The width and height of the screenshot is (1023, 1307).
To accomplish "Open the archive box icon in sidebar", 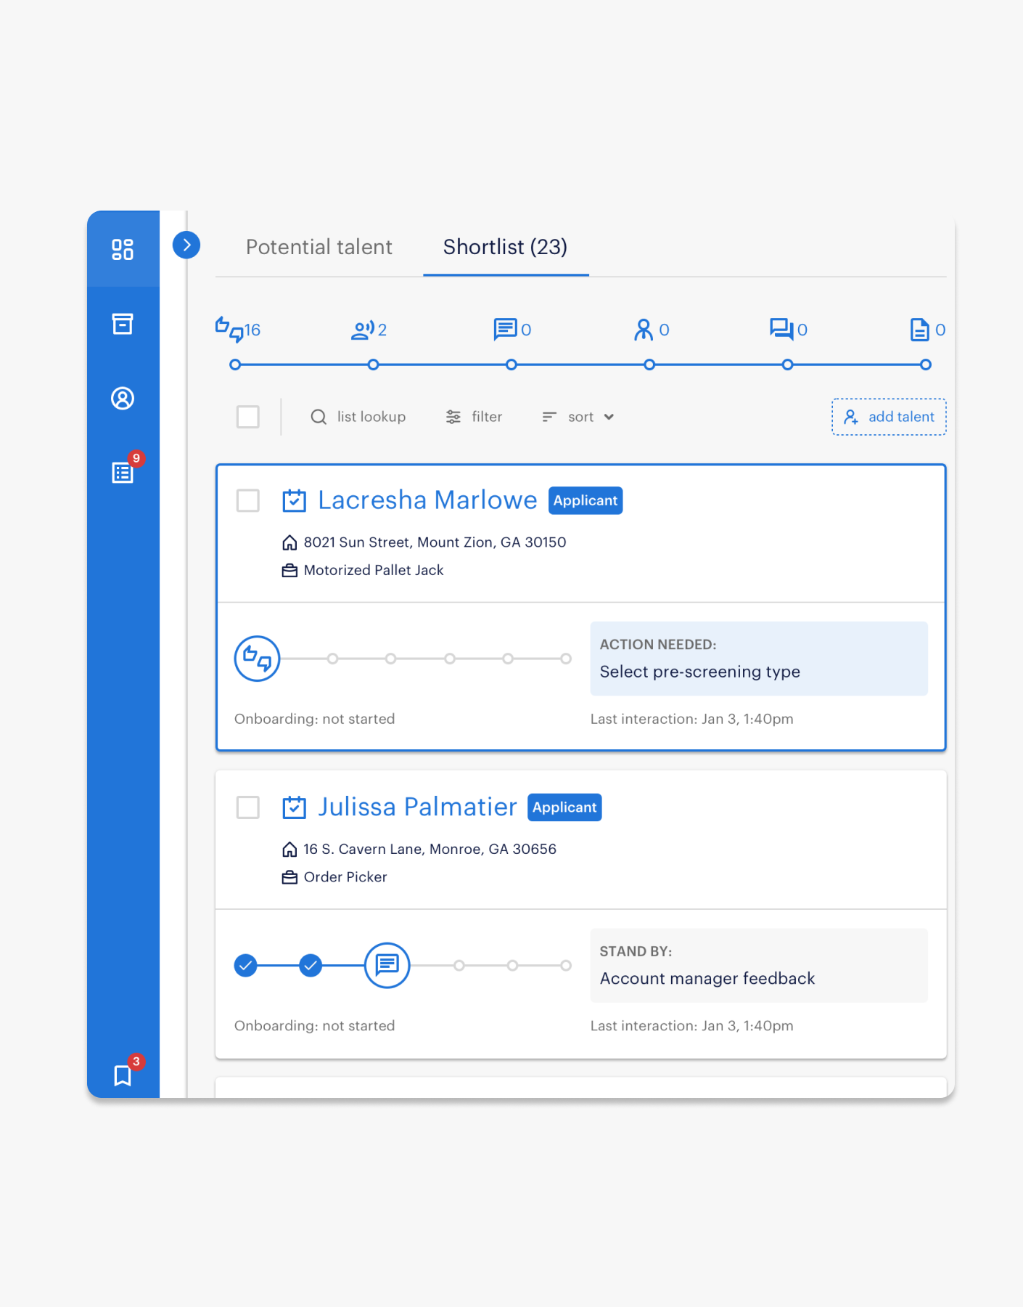I will (x=123, y=324).
